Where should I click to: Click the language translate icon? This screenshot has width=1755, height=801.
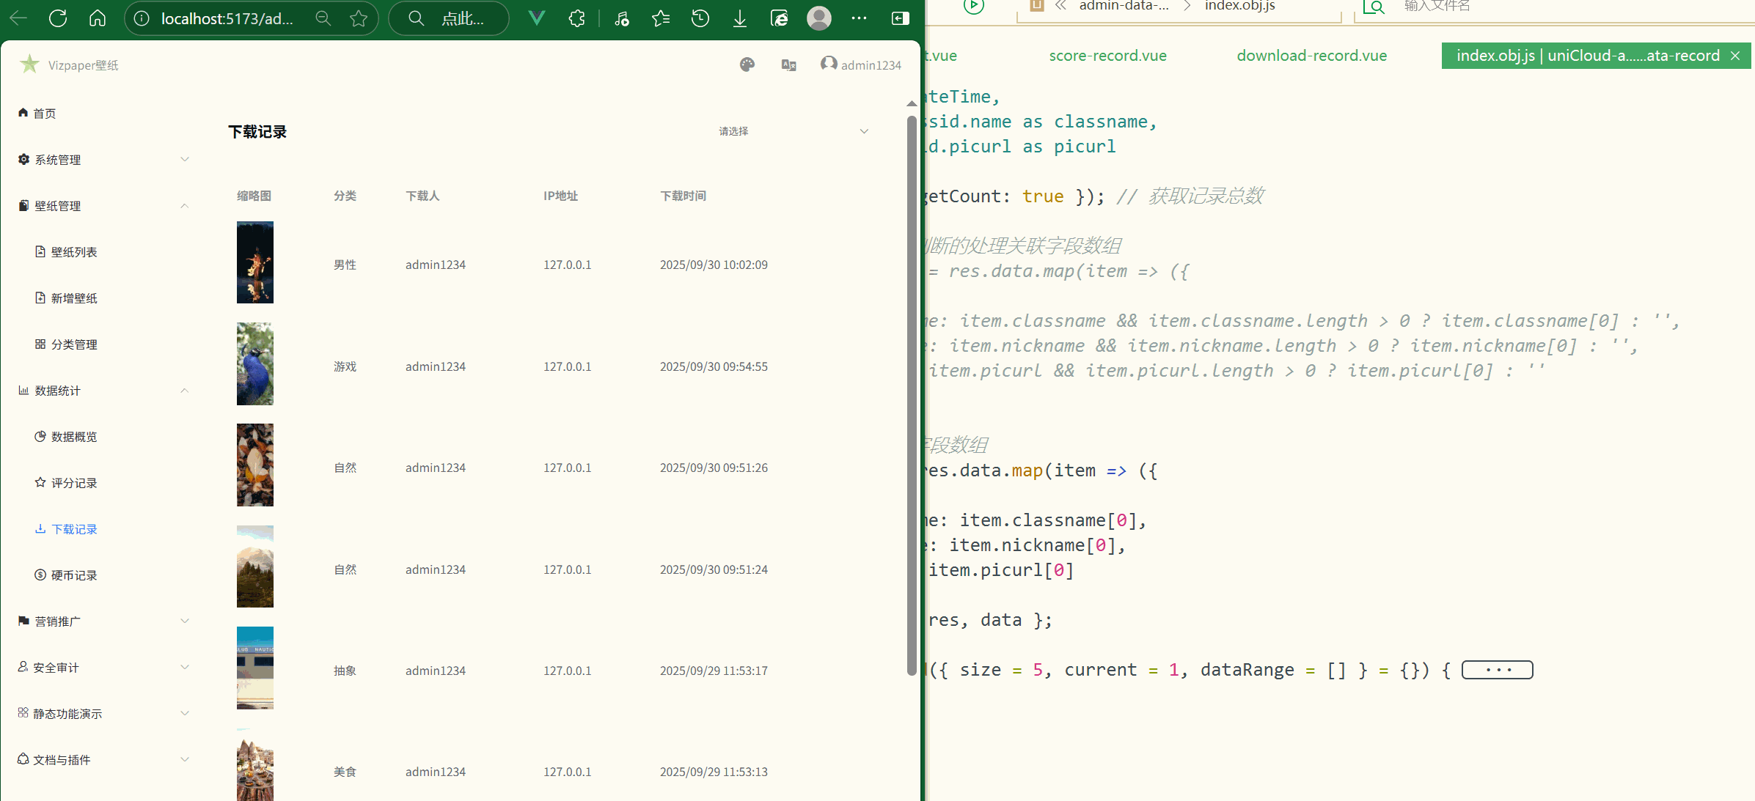click(789, 64)
